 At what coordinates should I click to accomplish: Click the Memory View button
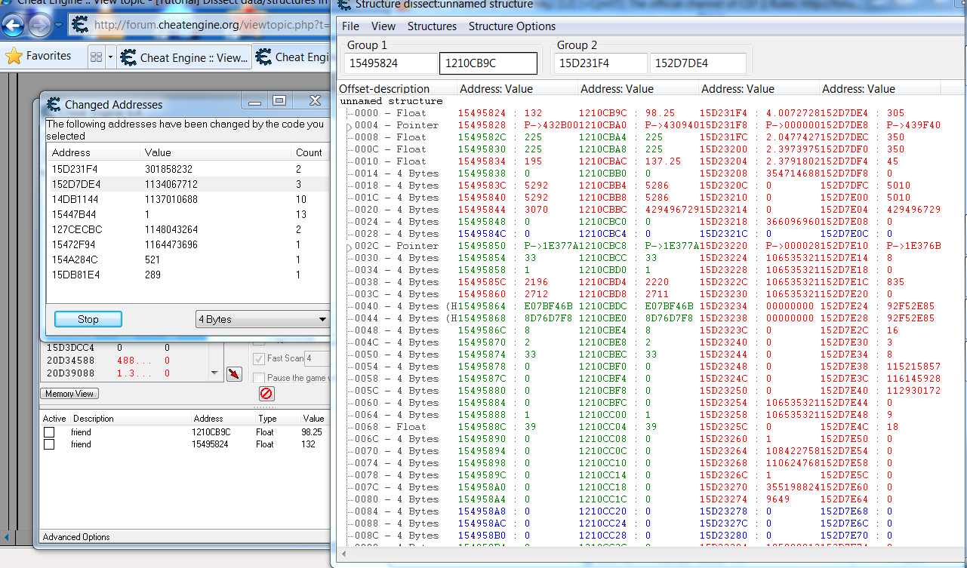(x=69, y=394)
